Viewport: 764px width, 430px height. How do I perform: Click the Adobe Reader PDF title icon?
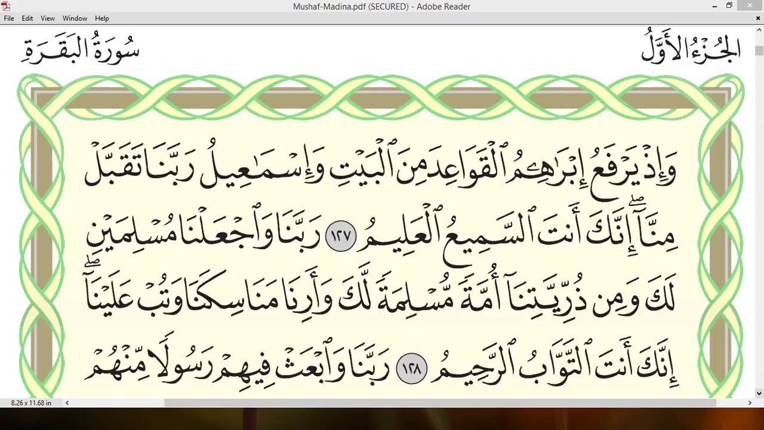(x=6, y=6)
